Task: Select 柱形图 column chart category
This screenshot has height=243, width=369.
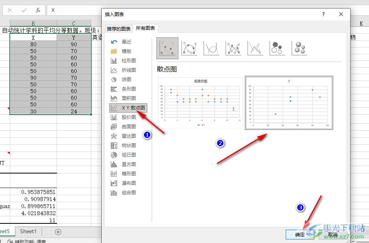Action: (x=129, y=60)
